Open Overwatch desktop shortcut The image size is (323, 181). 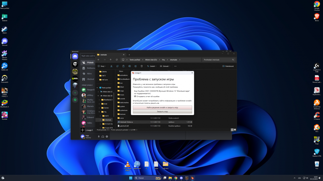click(5, 79)
